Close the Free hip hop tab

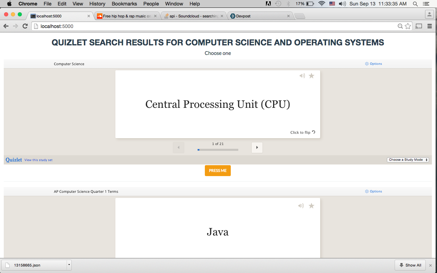tap(155, 16)
